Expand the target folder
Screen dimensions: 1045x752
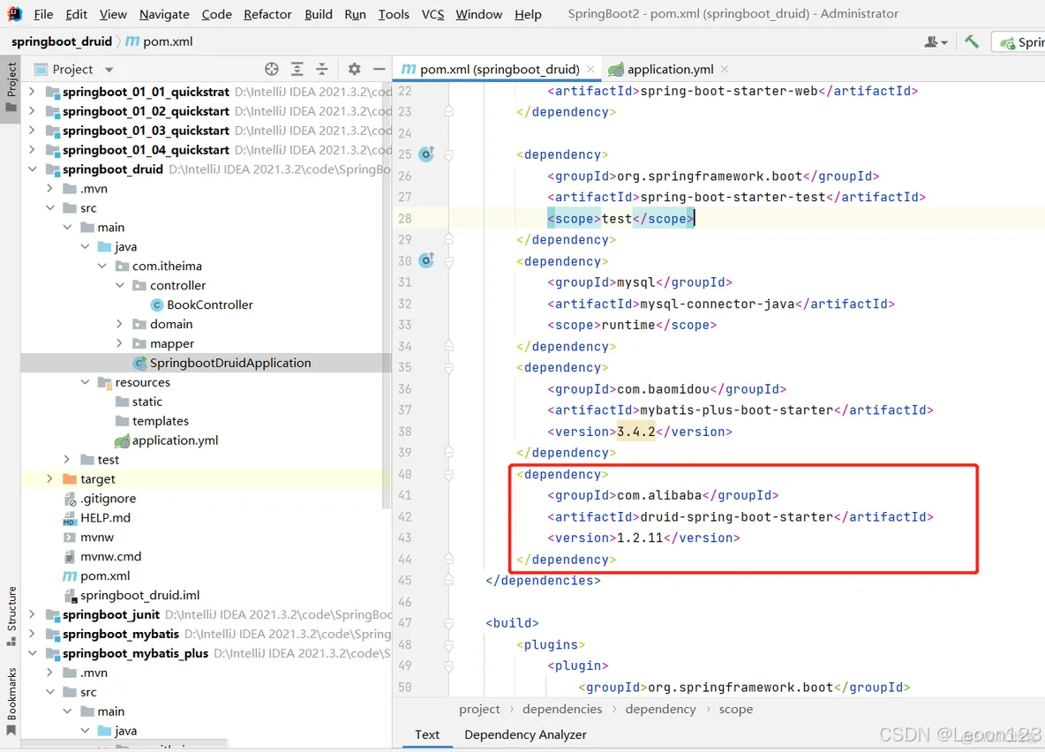tap(49, 478)
